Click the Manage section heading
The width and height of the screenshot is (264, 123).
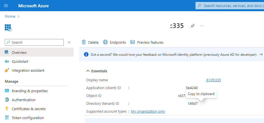(x=12, y=82)
